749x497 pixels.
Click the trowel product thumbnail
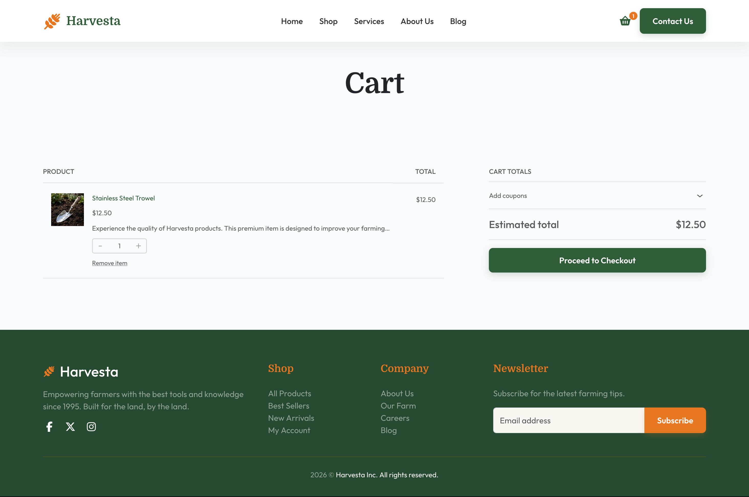[68, 210]
